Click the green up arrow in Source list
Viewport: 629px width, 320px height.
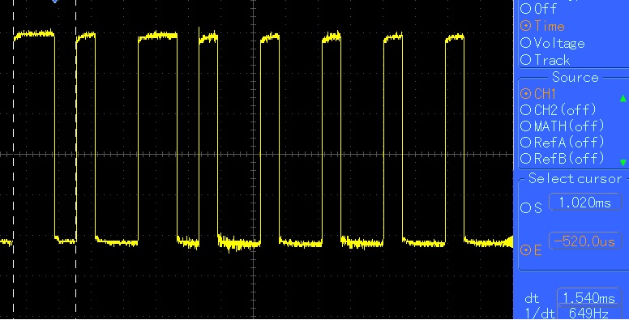(x=623, y=98)
